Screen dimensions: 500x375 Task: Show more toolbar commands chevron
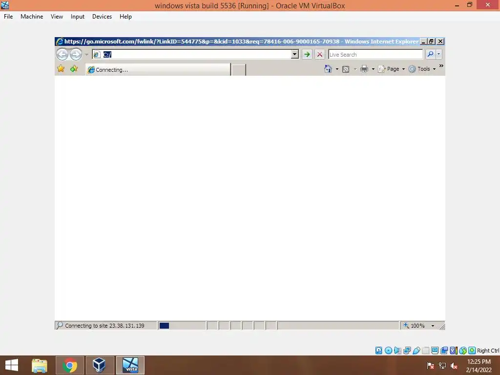441,66
